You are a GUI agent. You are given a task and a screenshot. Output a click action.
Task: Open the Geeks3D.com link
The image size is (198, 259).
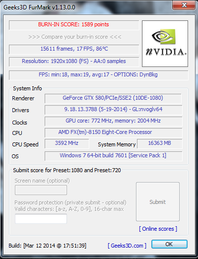tap(127, 246)
